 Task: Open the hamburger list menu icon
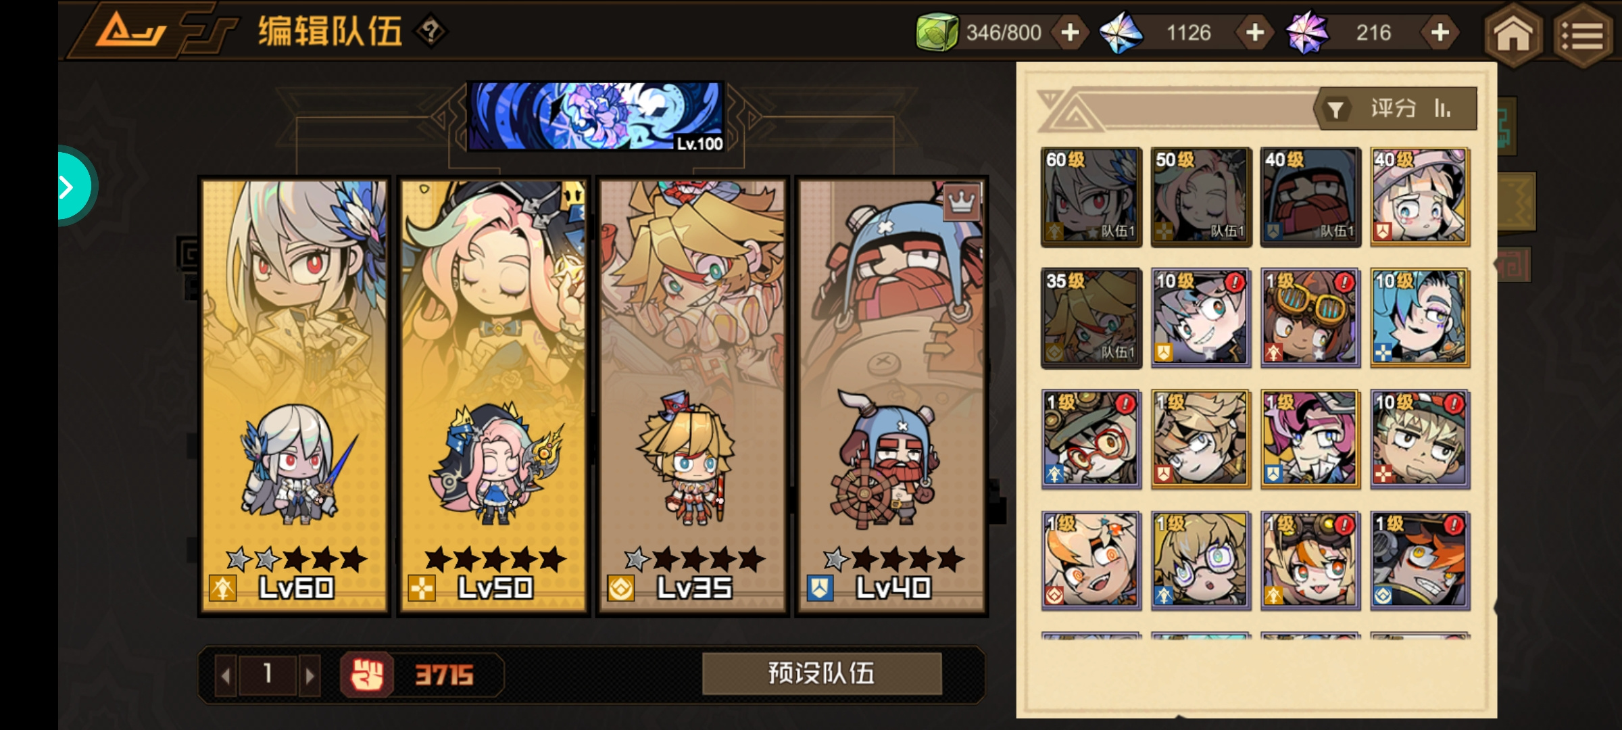click(x=1583, y=35)
